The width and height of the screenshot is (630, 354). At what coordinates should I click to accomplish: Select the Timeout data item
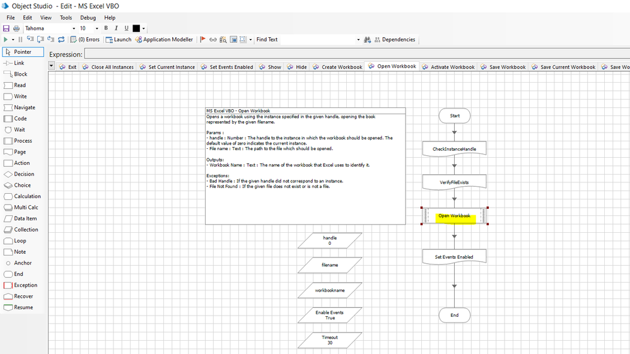330,340
